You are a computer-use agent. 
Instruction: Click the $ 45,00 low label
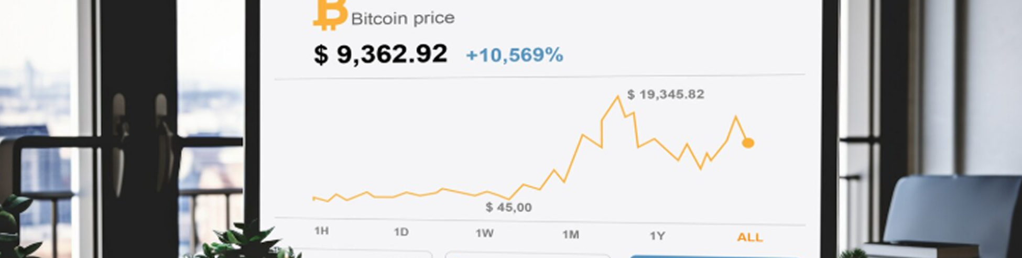[x=508, y=207]
